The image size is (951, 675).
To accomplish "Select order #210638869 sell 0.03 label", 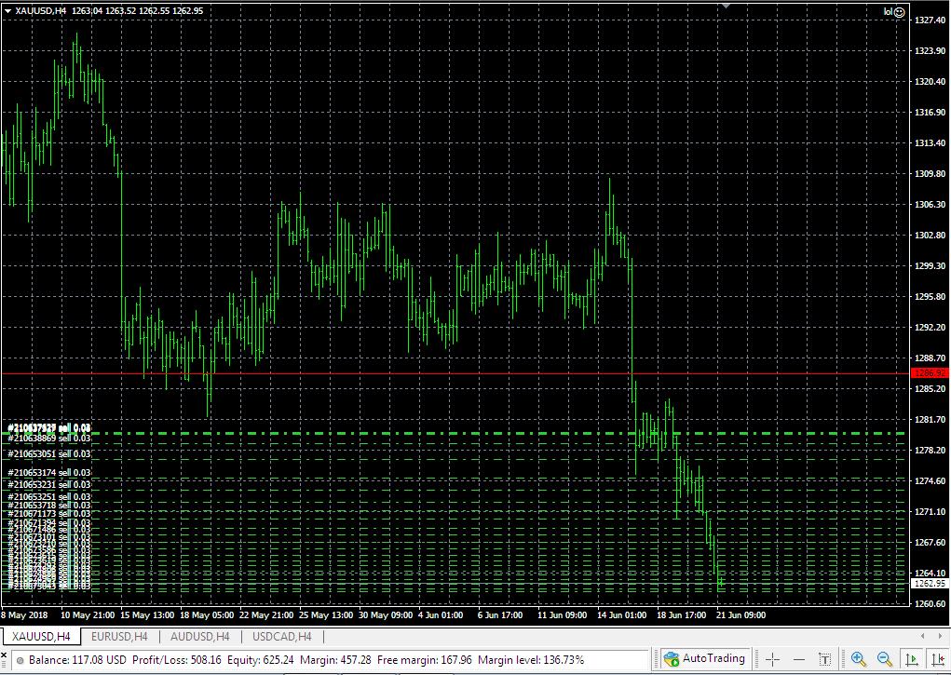I will (x=49, y=438).
